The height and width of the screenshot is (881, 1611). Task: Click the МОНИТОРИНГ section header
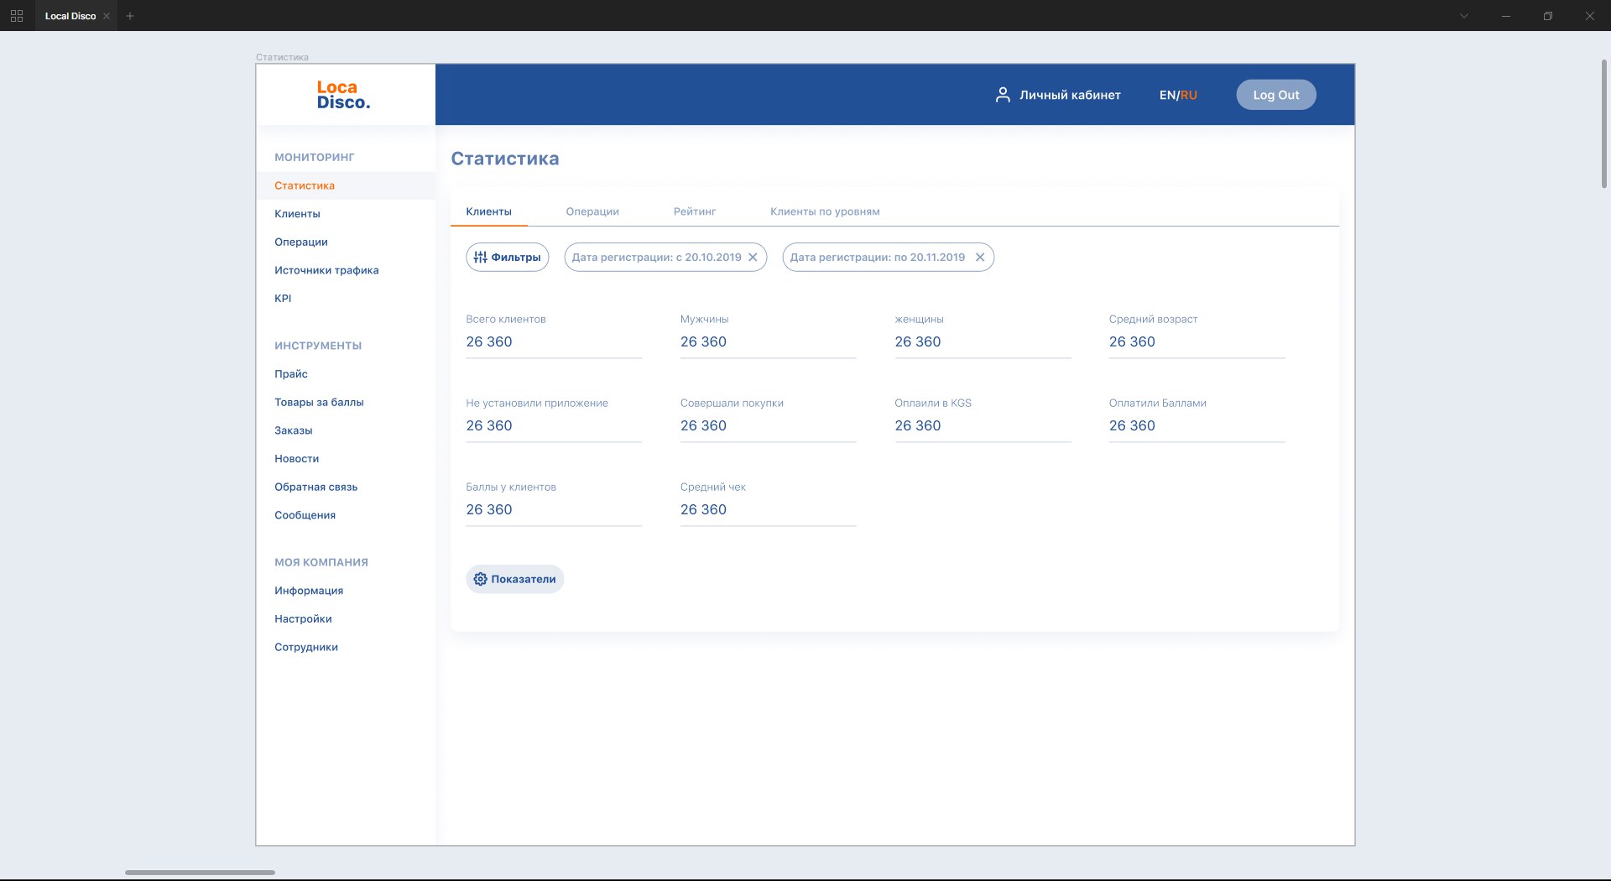point(315,157)
